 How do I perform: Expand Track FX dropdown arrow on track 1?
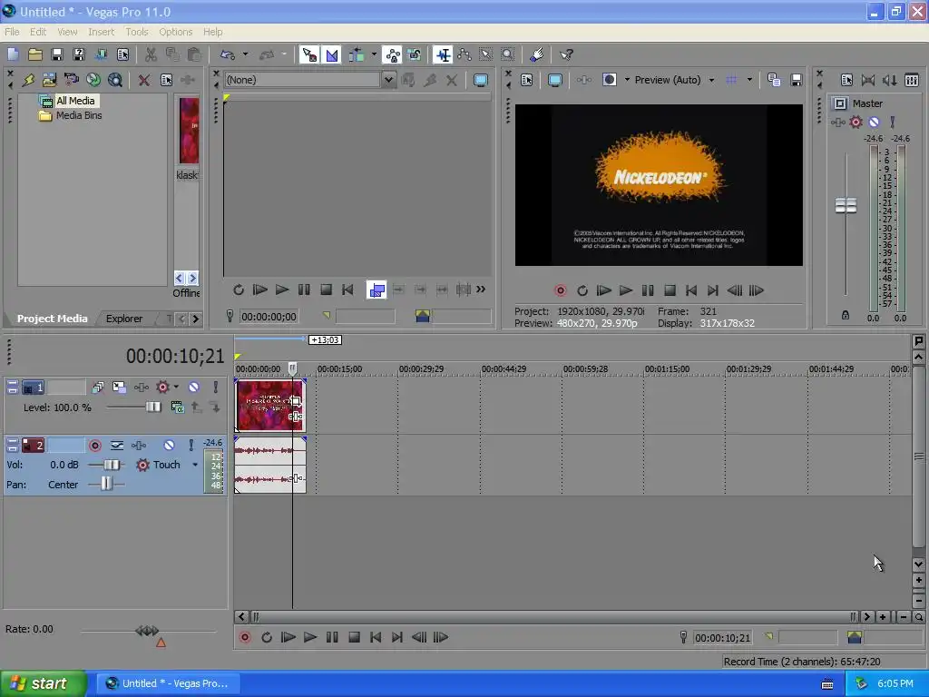(176, 387)
